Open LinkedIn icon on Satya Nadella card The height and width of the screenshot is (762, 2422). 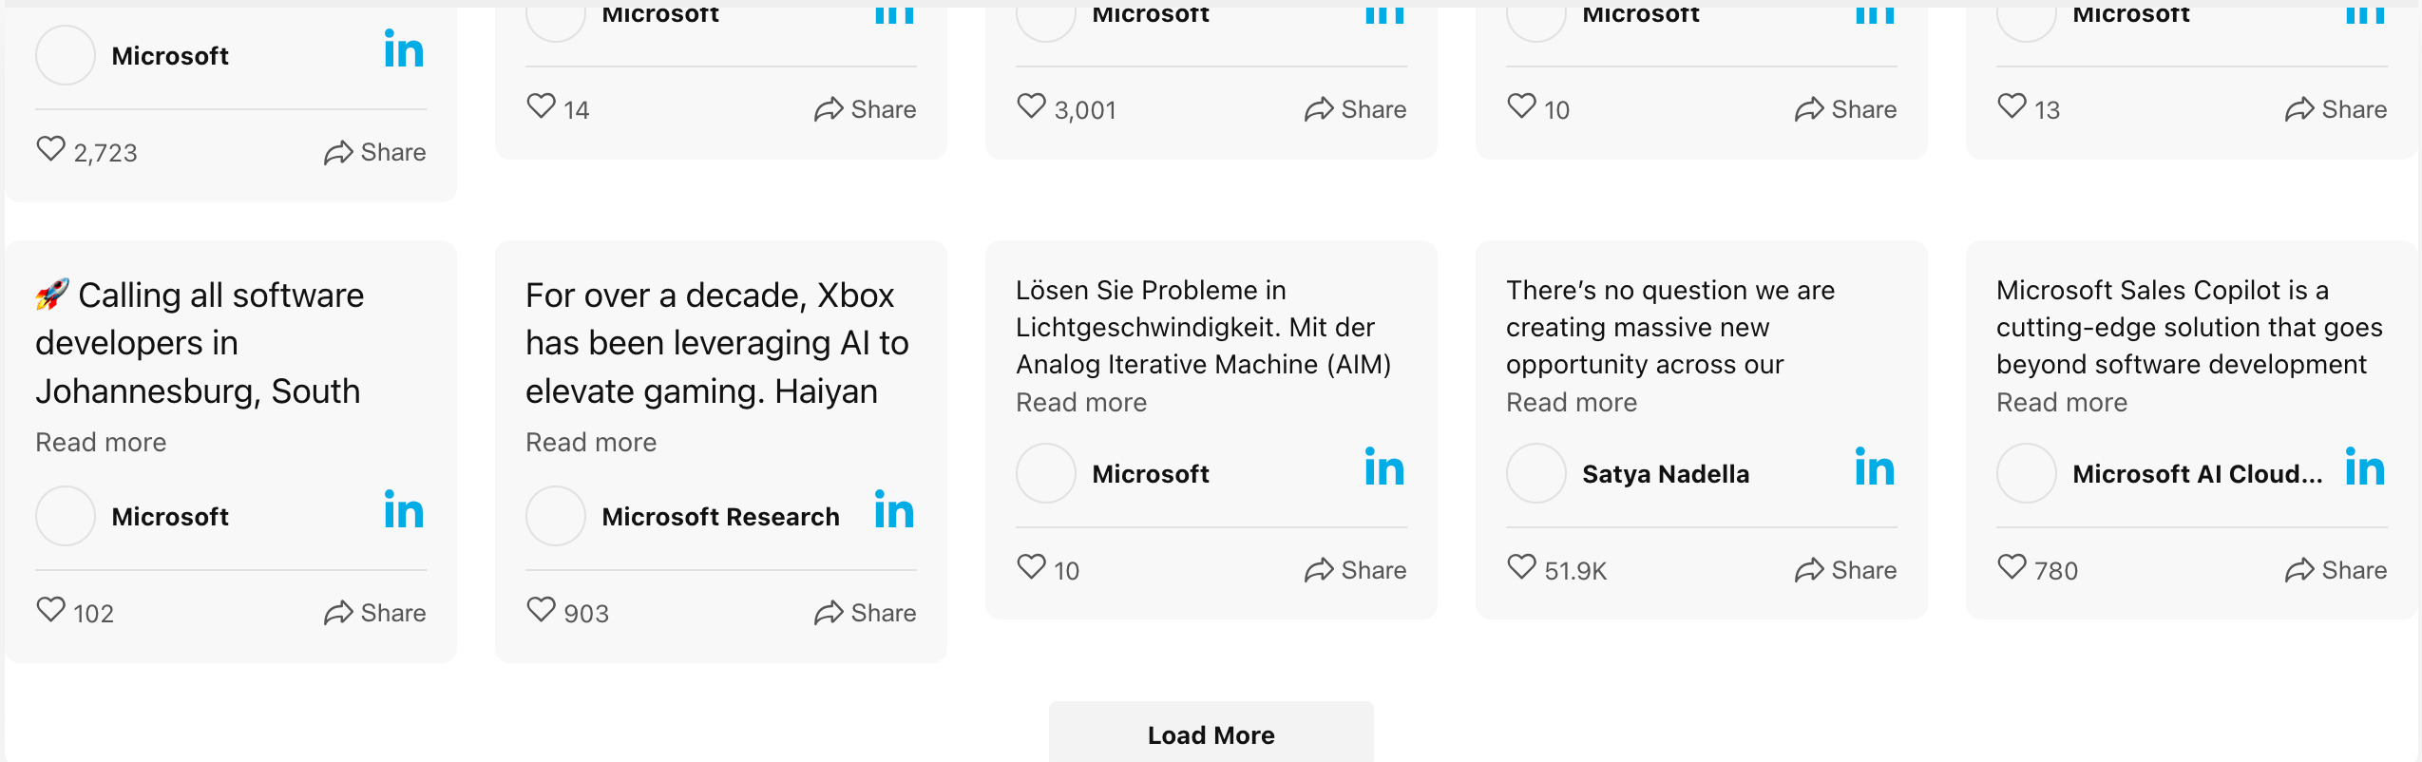point(1874,467)
